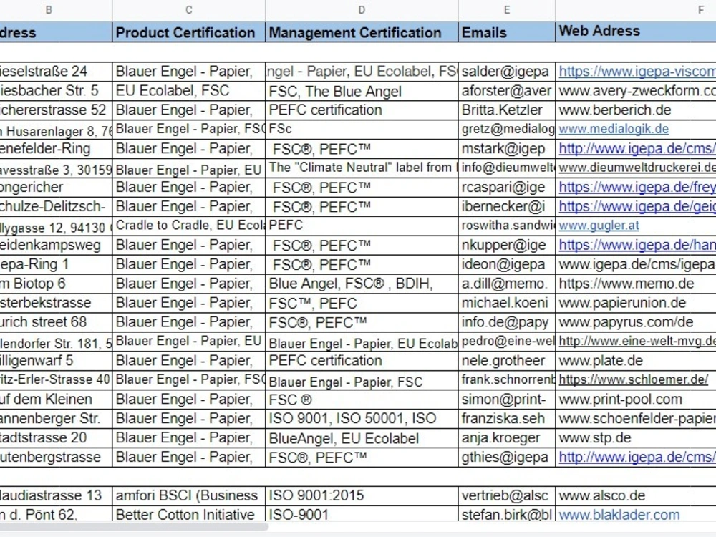716x537 pixels.
Task: Select column B header
Action: (49, 10)
